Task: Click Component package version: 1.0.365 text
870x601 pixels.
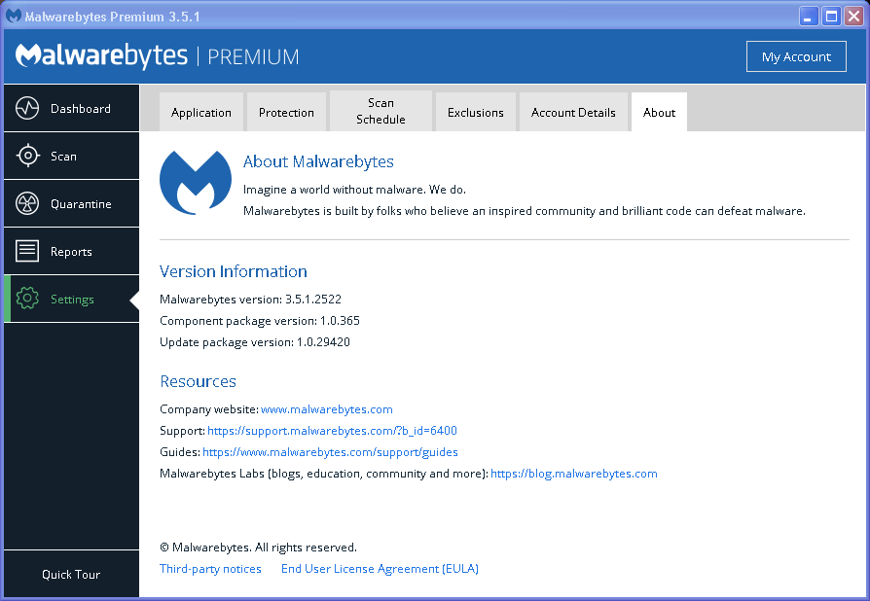Action: coord(260,321)
